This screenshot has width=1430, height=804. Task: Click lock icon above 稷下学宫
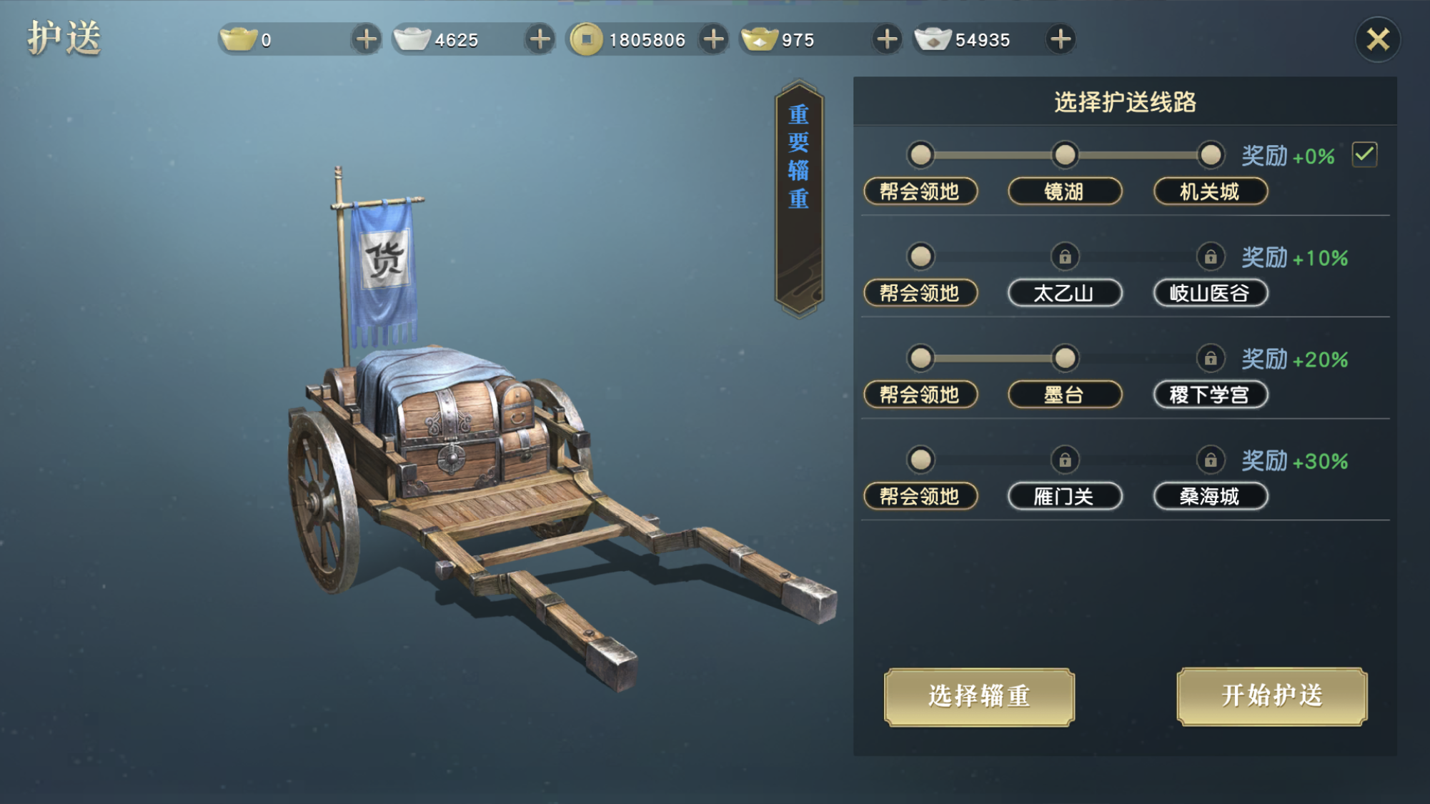1211,358
